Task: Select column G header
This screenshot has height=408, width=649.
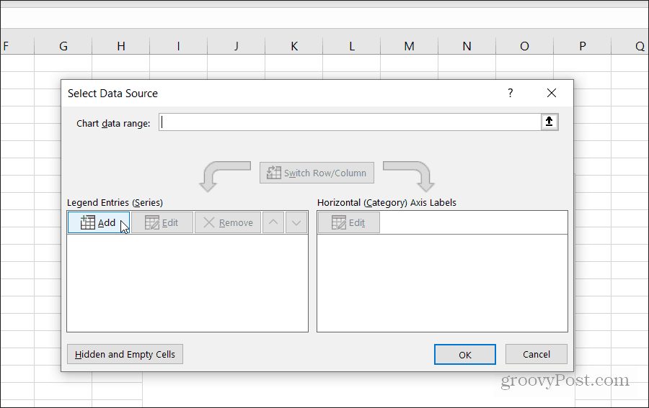Action: click(x=63, y=45)
